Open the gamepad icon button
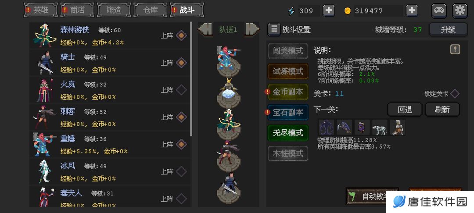 click(439, 11)
